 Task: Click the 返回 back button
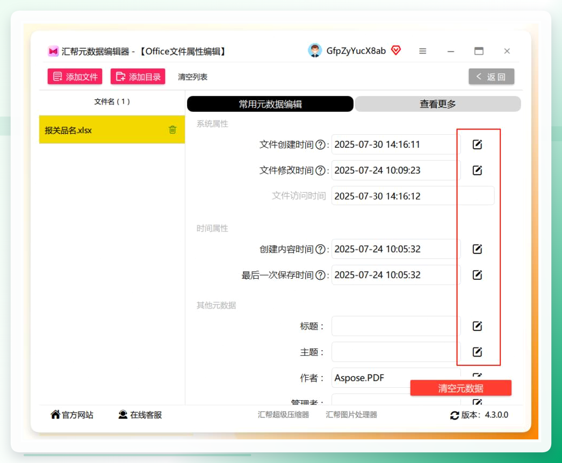492,77
